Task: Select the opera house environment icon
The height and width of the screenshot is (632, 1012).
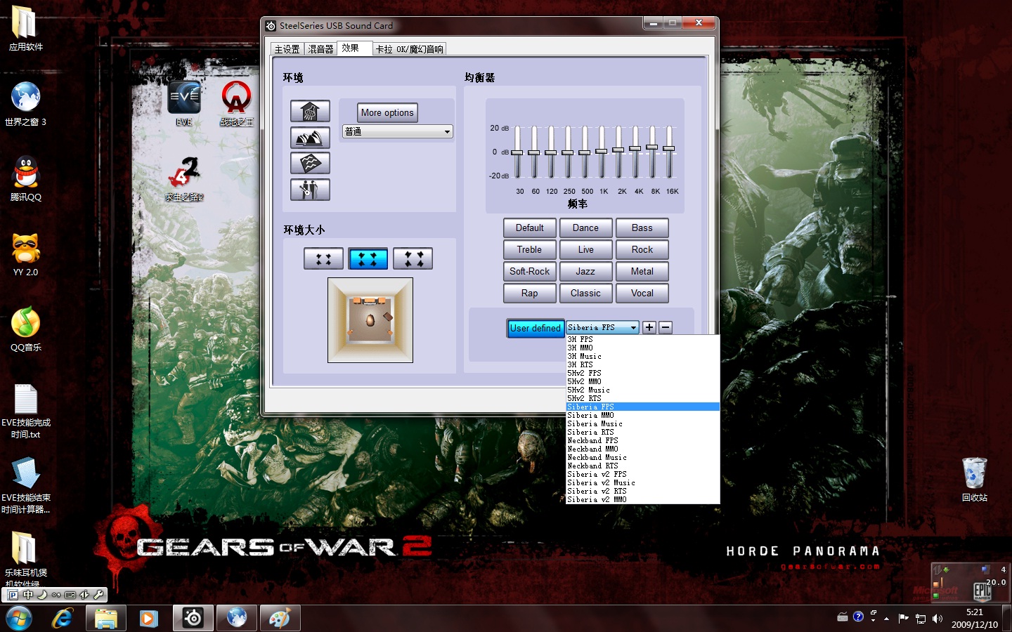Action: click(x=310, y=137)
